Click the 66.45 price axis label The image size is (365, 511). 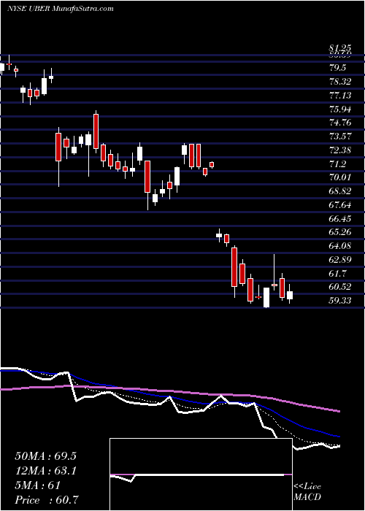click(340, 219)
